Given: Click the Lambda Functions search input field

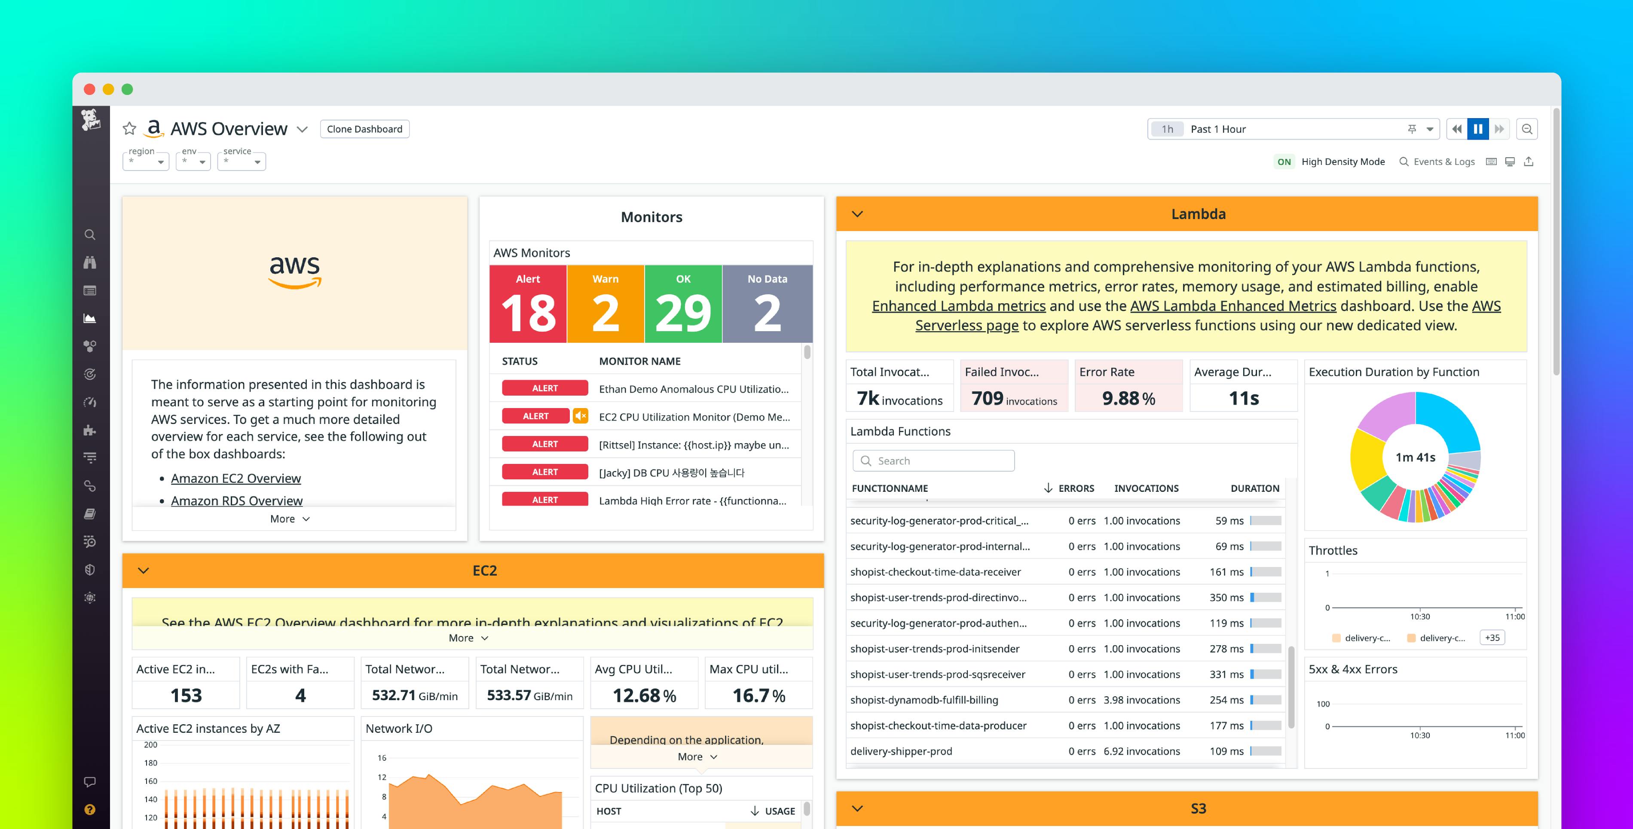Looking at the screenshot, I should tap(933, 460).
